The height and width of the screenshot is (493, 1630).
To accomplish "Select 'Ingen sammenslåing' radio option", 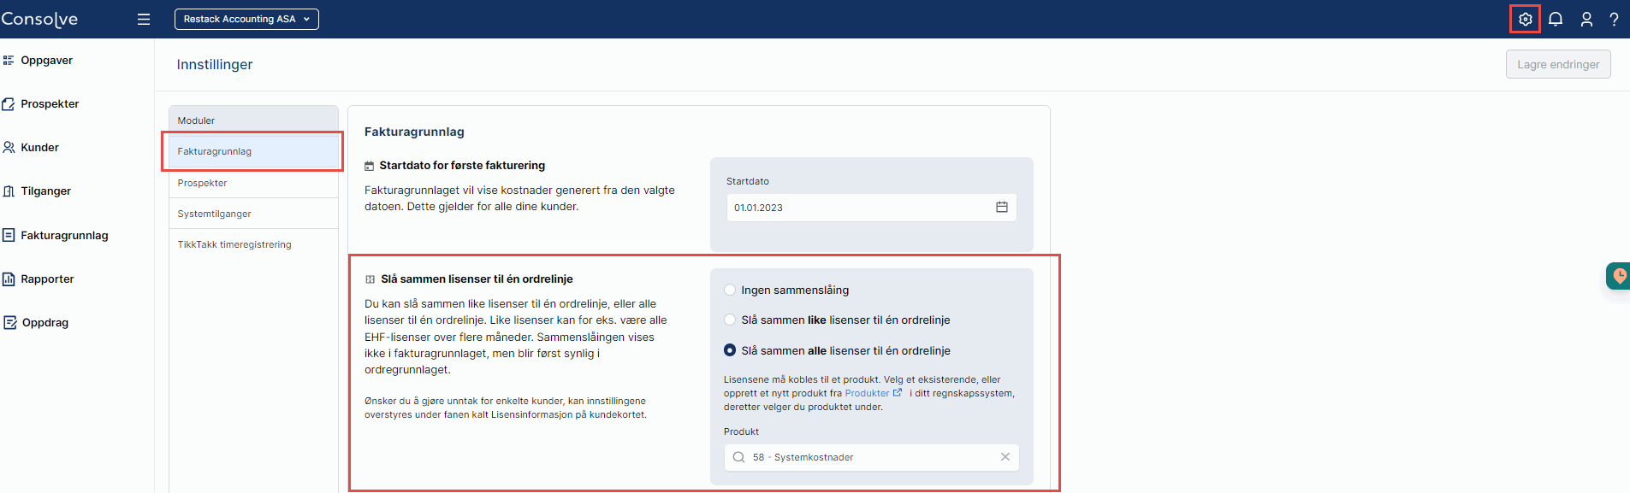I will click(x=730, y=291).
